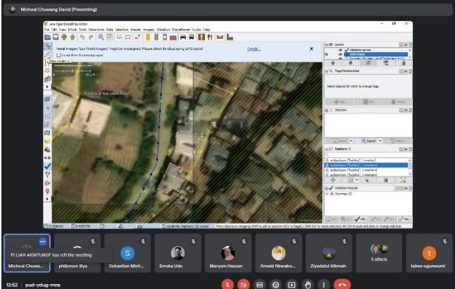Viewport: 455px width, 289px height.
Task: Open three-dot more options in Meet bar
Action: coord(323,285)
